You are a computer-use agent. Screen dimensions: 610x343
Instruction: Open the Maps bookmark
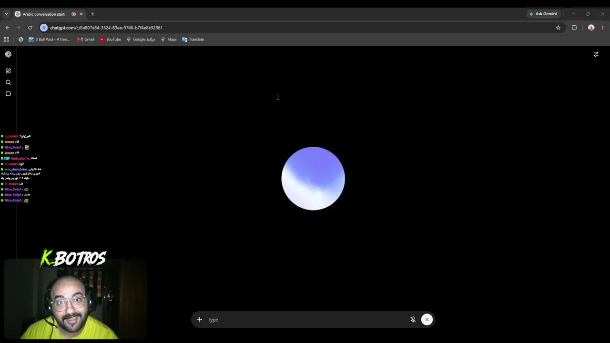169,40
